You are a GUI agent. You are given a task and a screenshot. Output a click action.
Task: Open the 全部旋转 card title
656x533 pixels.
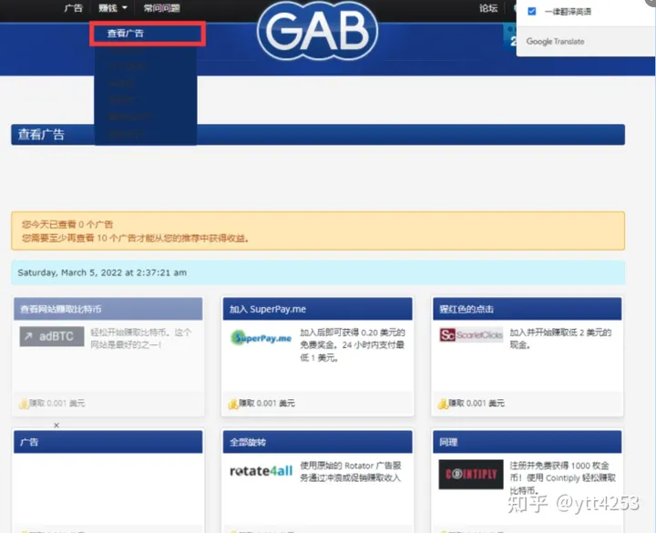click(x=248, y=442)
